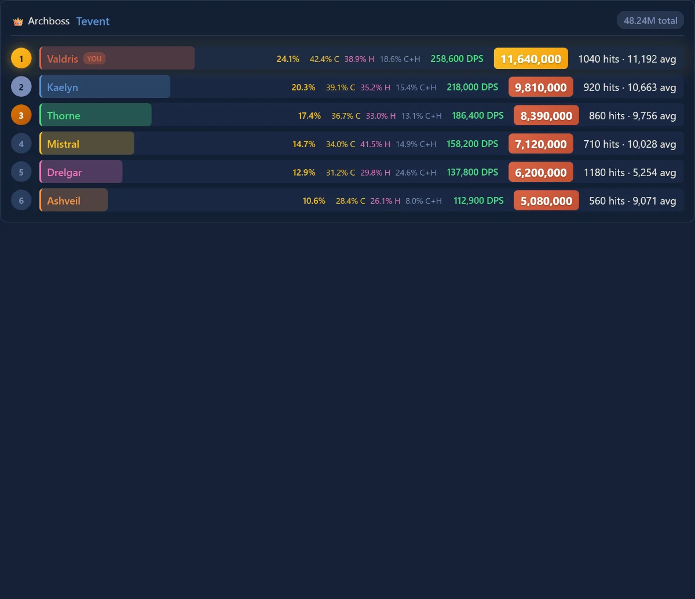Select the Ashveil player name
Image resolution: width=695 pixels, height=599 pixels.
coord(64,201)
